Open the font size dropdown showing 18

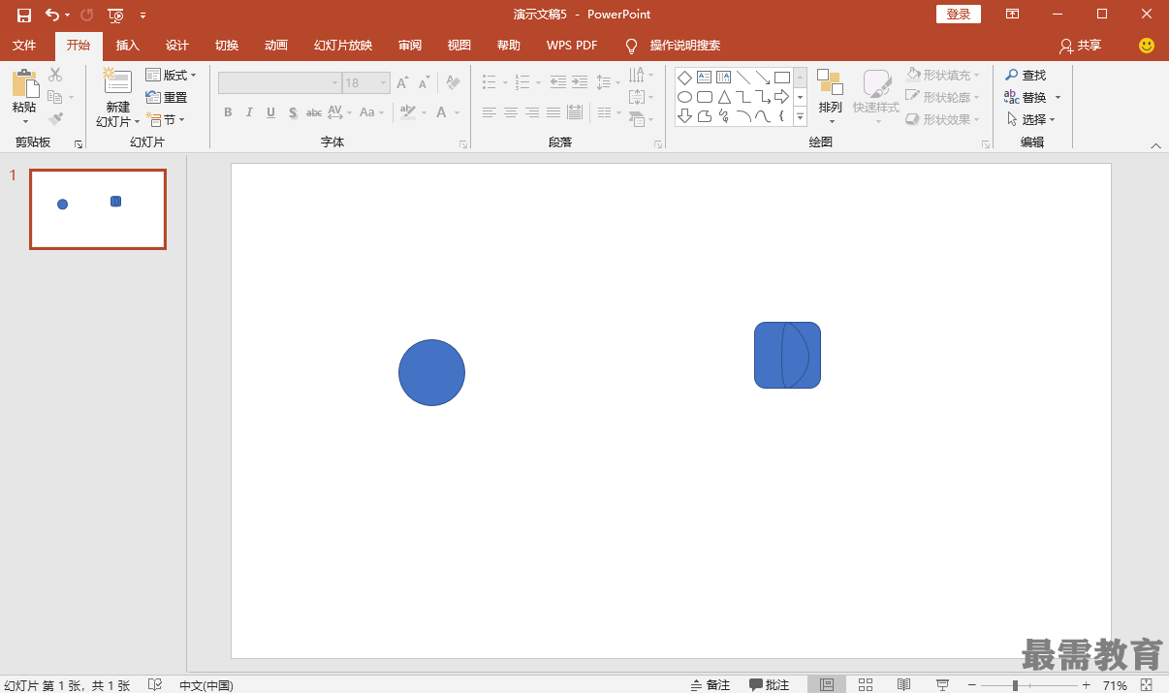(384, 83)
